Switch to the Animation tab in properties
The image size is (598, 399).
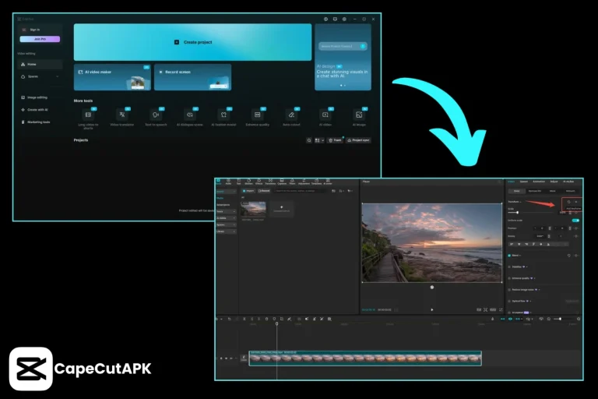[x=539, y=182]
